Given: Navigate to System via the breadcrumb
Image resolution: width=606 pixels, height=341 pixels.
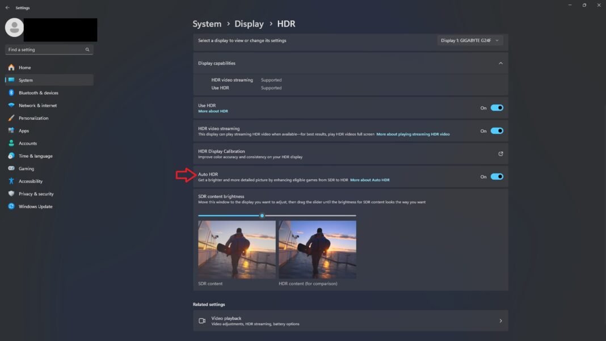Looking at the screenshot, I should point(207,23).
